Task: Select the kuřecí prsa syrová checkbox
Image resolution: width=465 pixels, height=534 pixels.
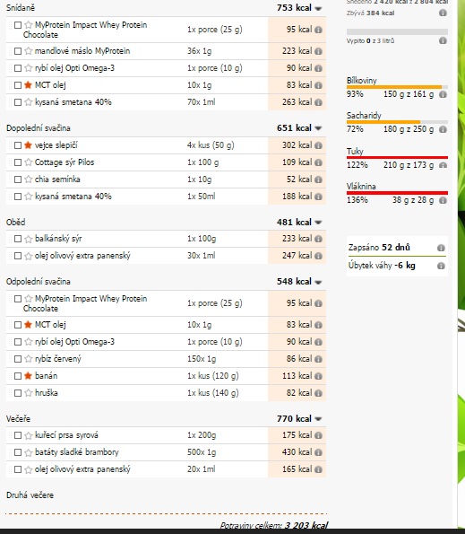Action: coord(18,435)
